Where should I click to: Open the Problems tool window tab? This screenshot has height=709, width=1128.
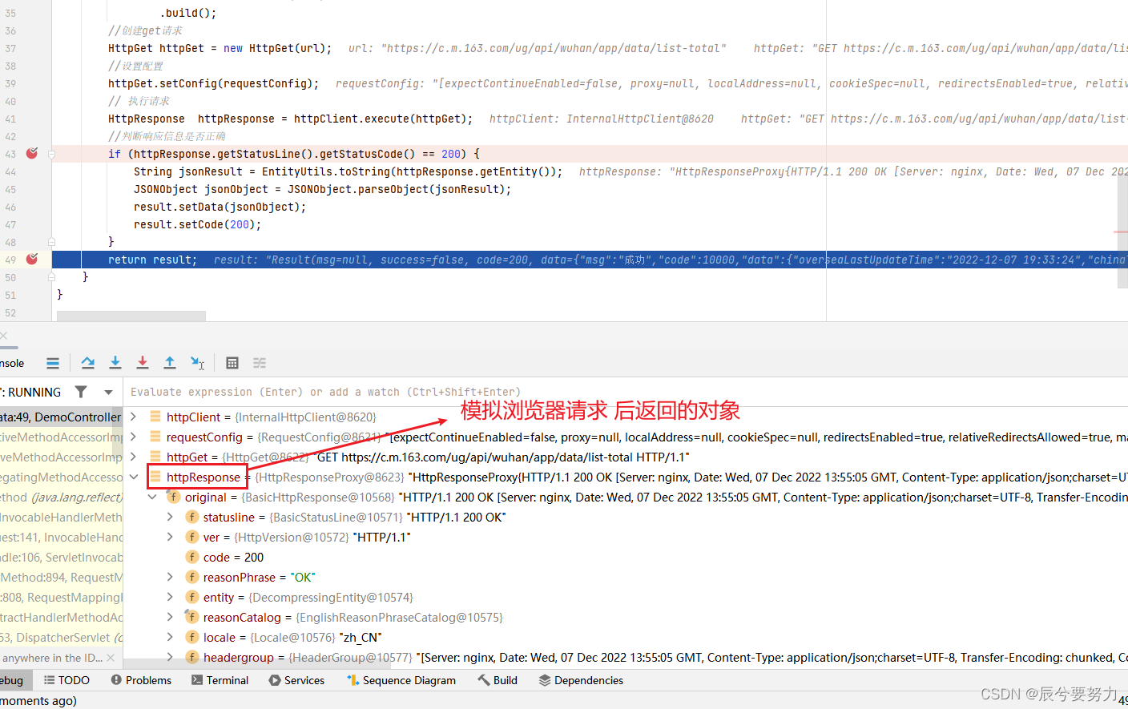(141, 680)
